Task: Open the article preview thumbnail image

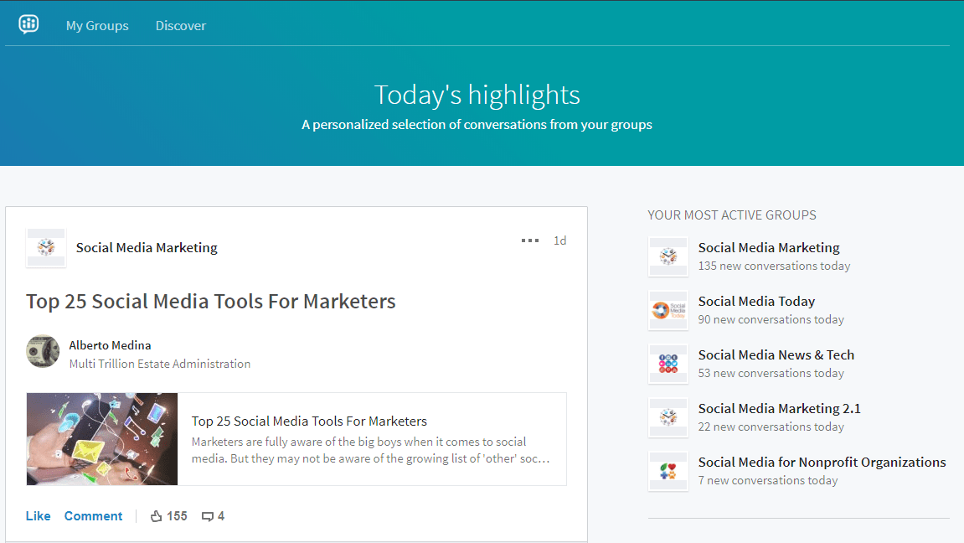Action: pos(102,439)
